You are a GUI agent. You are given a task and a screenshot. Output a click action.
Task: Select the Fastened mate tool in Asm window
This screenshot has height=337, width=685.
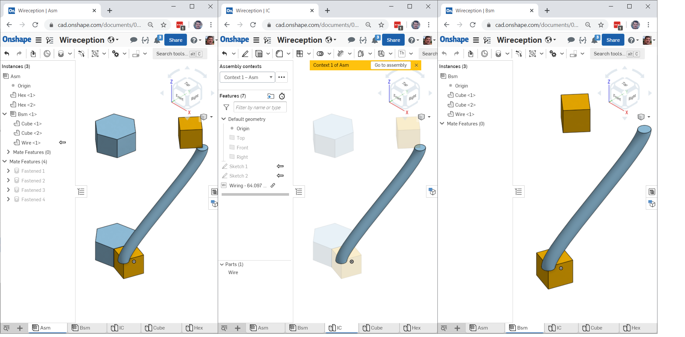(61, 53)
